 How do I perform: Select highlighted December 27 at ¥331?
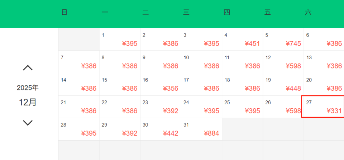coord(323,107)
